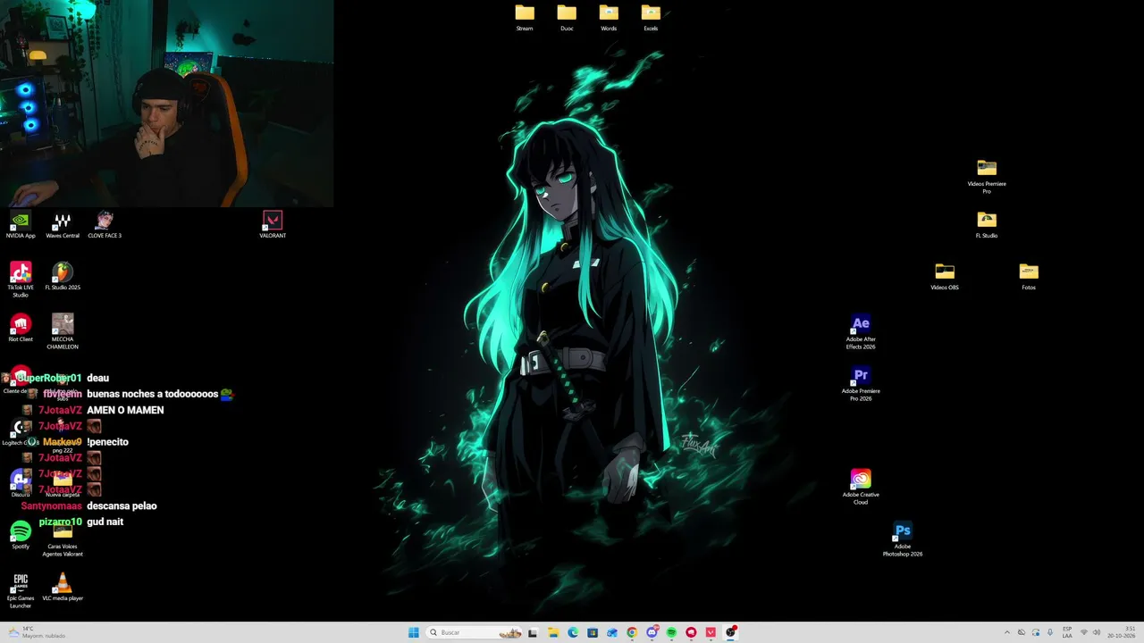Open File Explorer from the taskbar
The width and height of the screenshot is (1144, 643).
[x=553, y=632]
